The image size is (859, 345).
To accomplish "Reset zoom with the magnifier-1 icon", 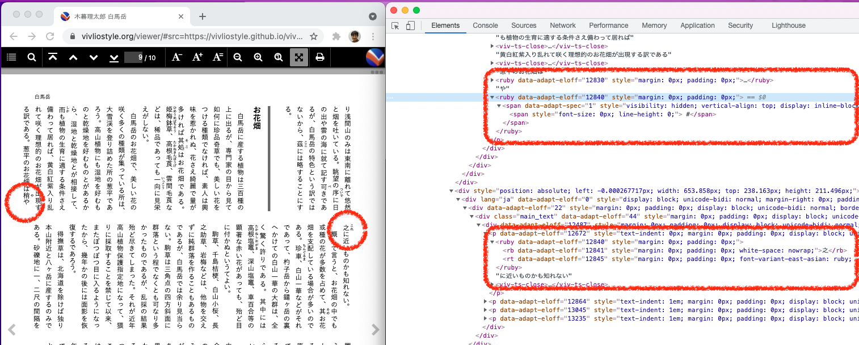I will coord(279,57).
